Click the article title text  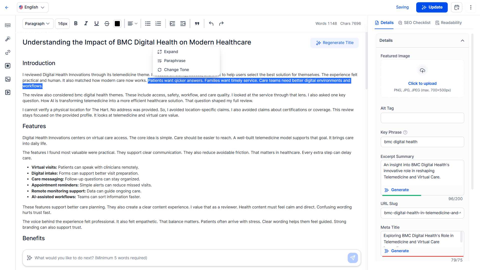coord(137,42)
